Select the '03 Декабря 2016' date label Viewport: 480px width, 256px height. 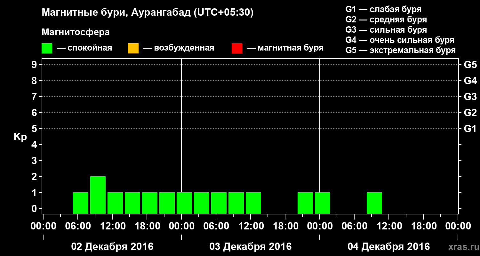click(251, 247)
